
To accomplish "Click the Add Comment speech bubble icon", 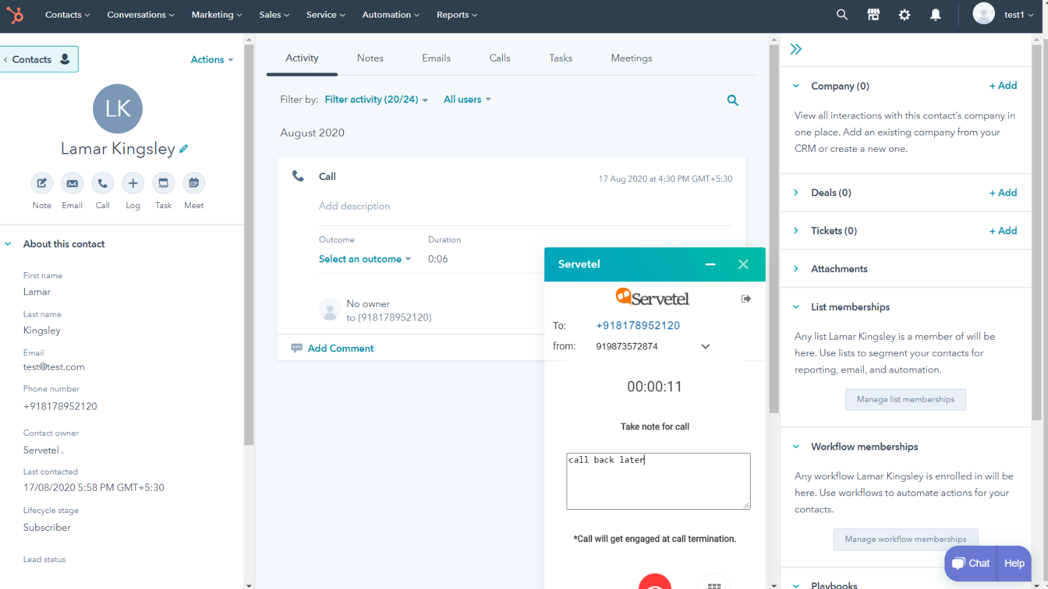I will point(297,348).
